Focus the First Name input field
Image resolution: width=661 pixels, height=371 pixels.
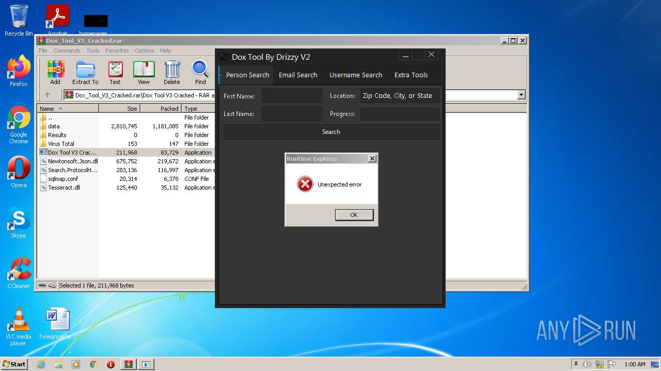292,96
